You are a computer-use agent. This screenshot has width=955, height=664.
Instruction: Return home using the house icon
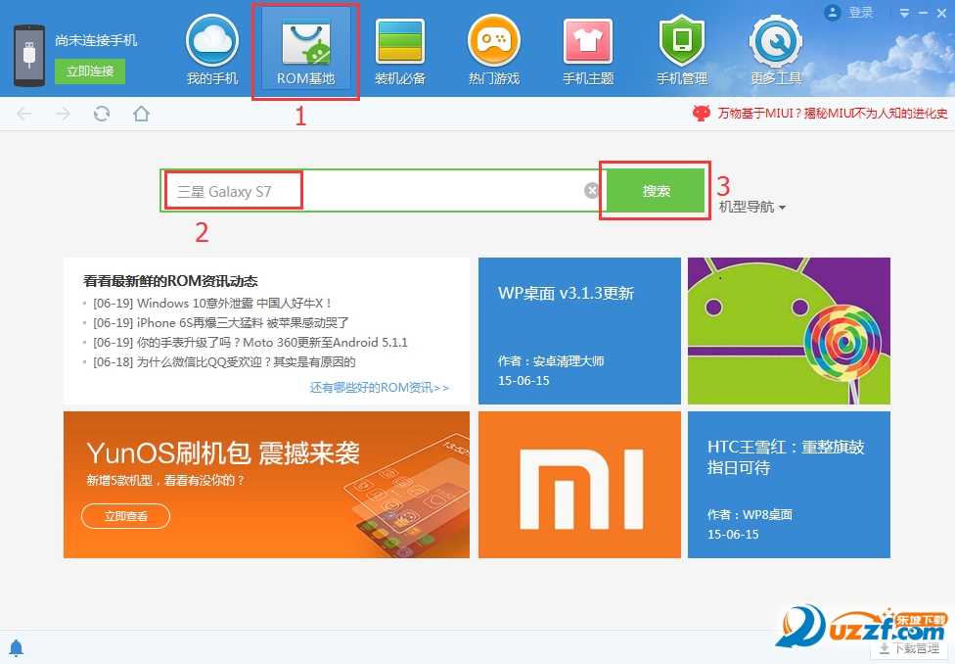(x=141, y=114)
